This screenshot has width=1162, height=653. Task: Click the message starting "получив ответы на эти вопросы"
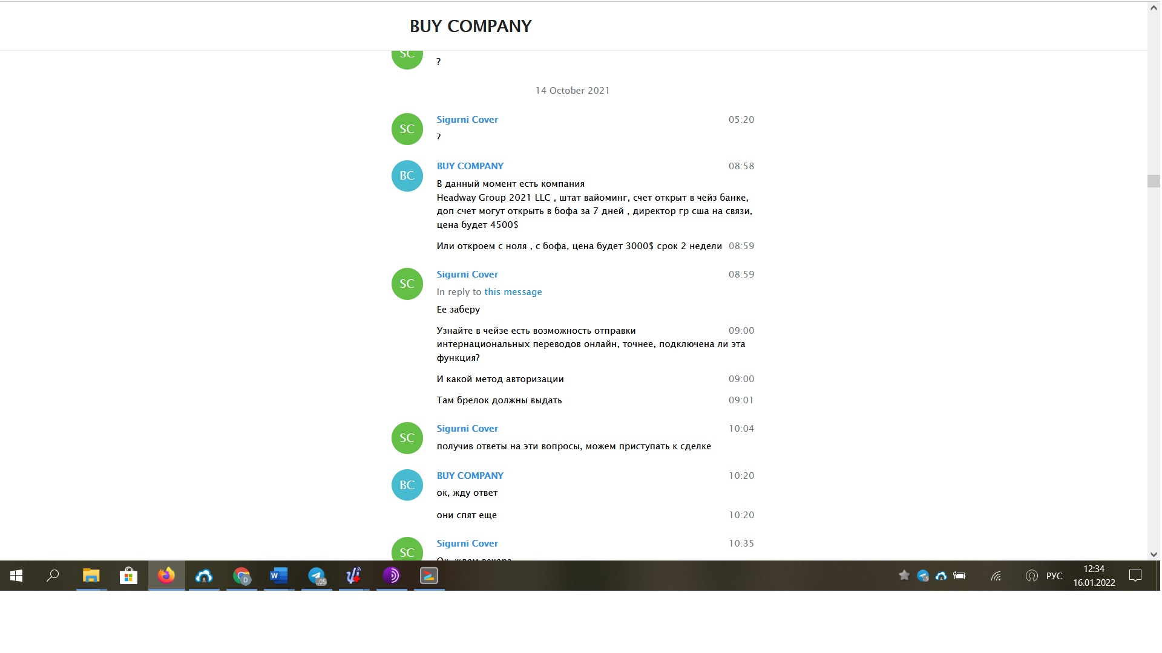pos(574,446)
